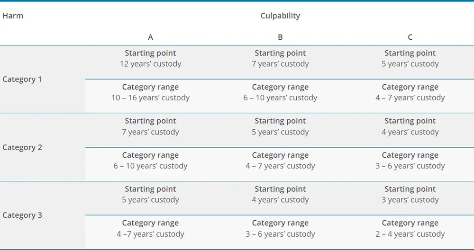Click the 2 – 4 years' custody range
This screenshot has width=474, height=250.
tap(410, 234)
